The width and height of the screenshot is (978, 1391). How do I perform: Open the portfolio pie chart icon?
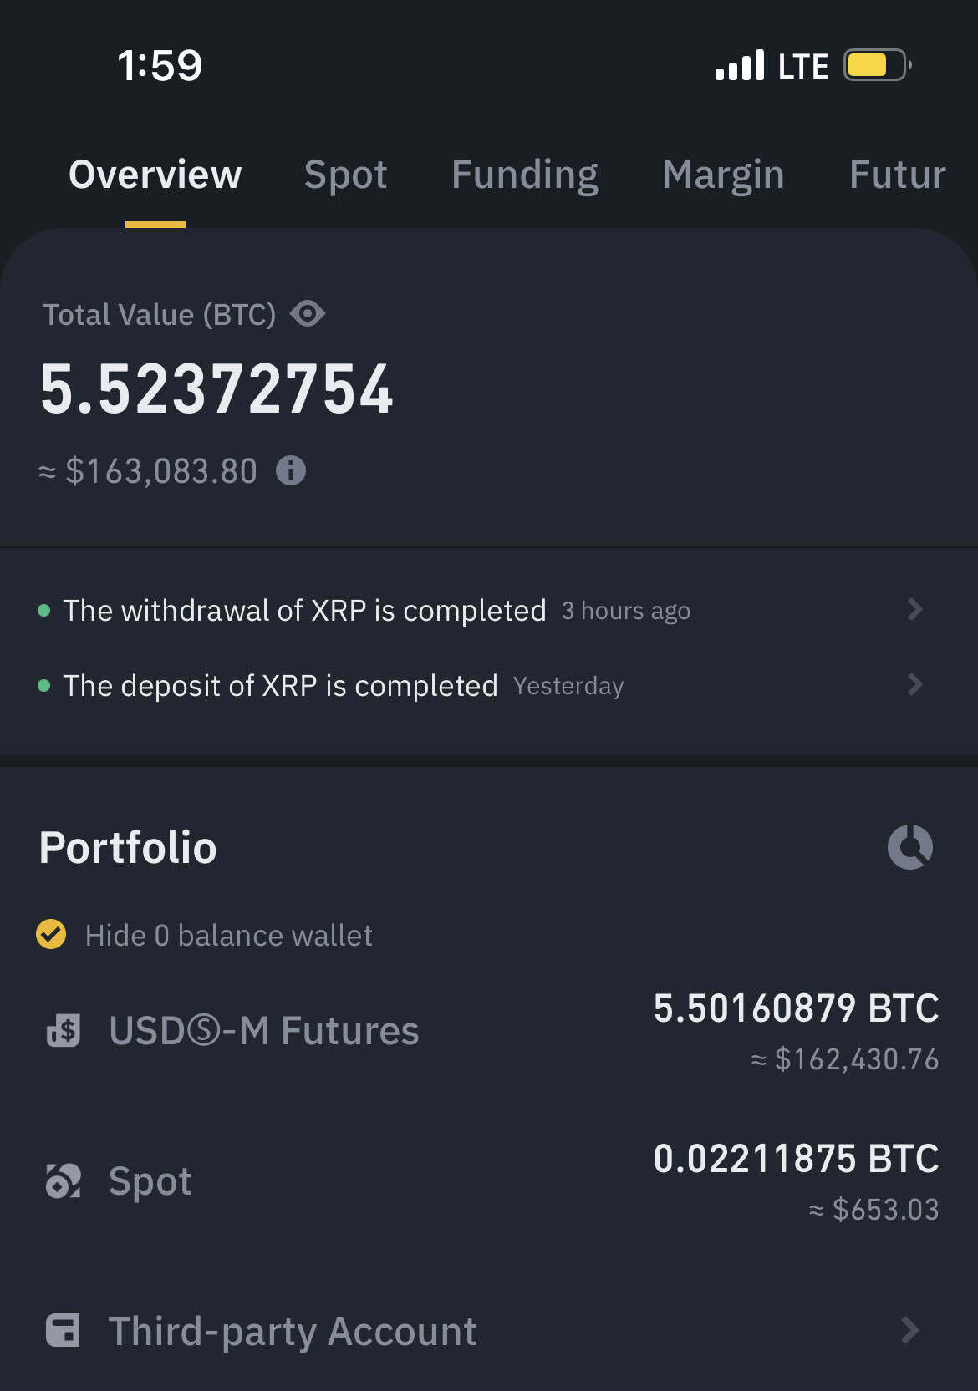pos(909,847)
